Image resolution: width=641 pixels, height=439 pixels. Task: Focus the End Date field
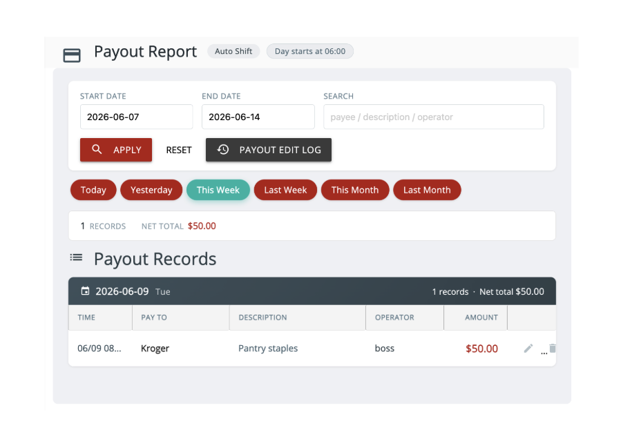tap(258, 117)
